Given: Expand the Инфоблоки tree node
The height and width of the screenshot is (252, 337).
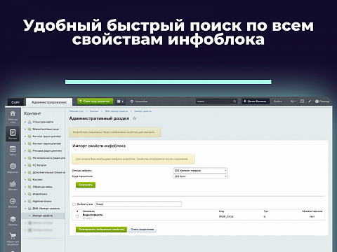Looking at the screenshot, I should (25, 194).
